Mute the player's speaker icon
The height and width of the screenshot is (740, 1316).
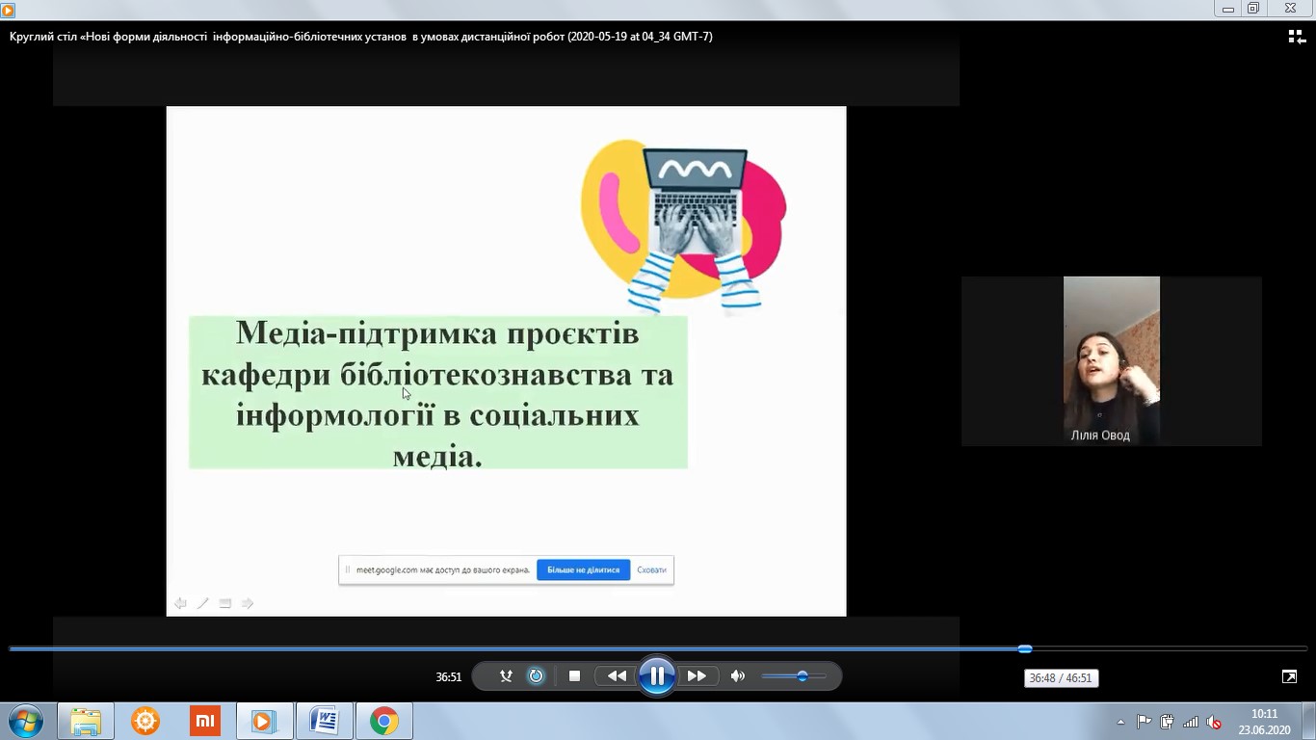click(738, 676)
